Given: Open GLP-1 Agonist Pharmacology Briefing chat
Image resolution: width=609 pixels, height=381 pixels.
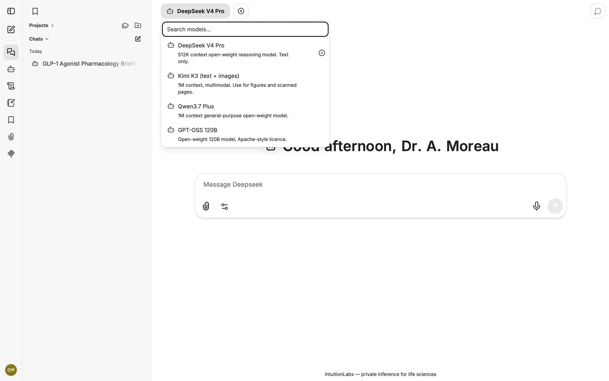Looking at the screenshot, I should tap(86, 64).
